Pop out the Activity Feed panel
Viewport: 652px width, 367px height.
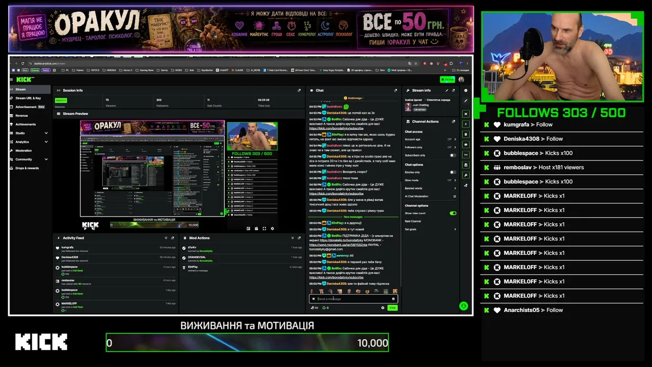click(x=173, y=238)
